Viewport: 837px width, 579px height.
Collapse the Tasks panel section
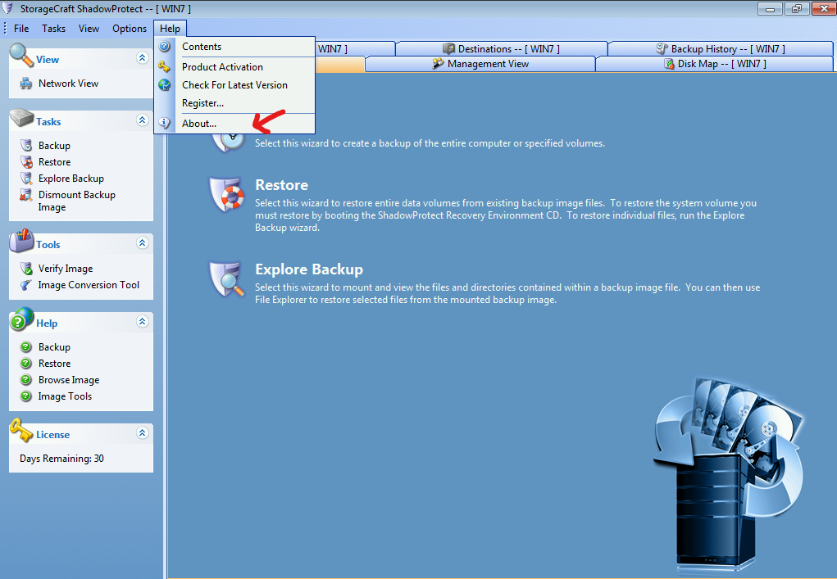pos(142,120)
